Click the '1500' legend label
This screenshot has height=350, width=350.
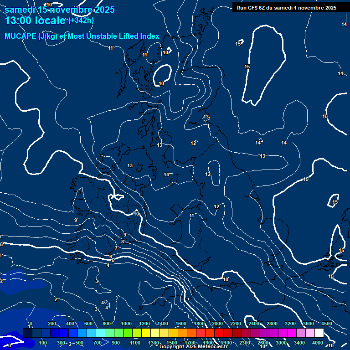point(172,343)
